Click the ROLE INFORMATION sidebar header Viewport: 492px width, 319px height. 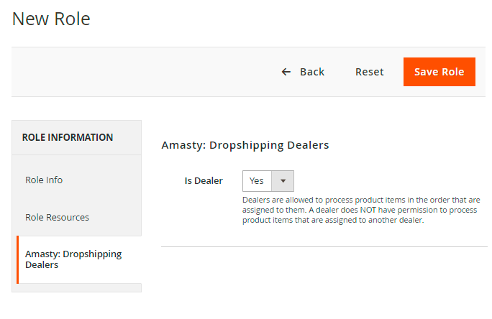[x=68, y=137]
